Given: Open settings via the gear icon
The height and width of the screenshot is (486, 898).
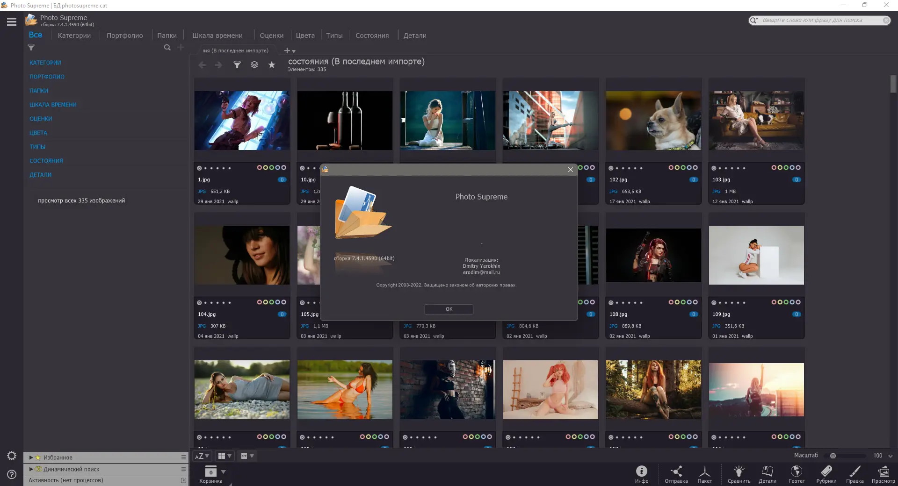Looking at the screenshot, I should (x=12, y=456).
